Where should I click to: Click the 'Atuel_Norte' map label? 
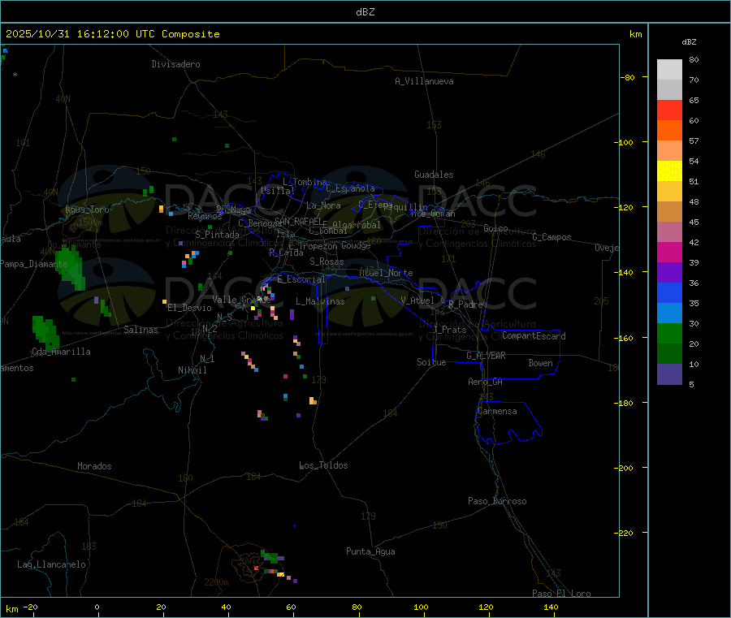click(386, 273)
